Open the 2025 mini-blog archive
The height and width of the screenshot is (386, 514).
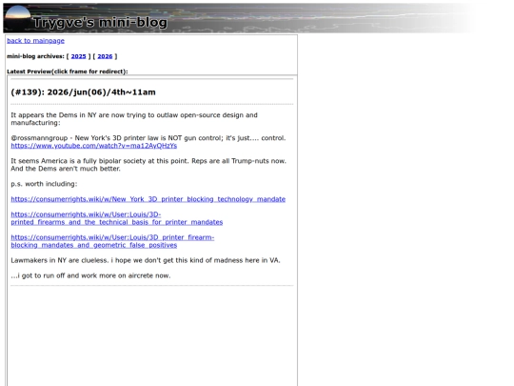pyautogui.click(x=78, y=56)
